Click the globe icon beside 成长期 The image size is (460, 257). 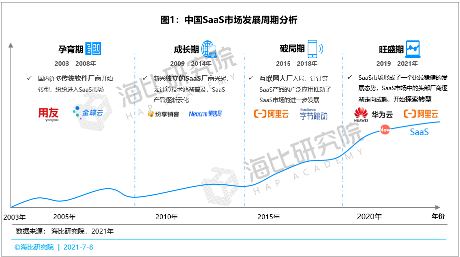(209, 49)
